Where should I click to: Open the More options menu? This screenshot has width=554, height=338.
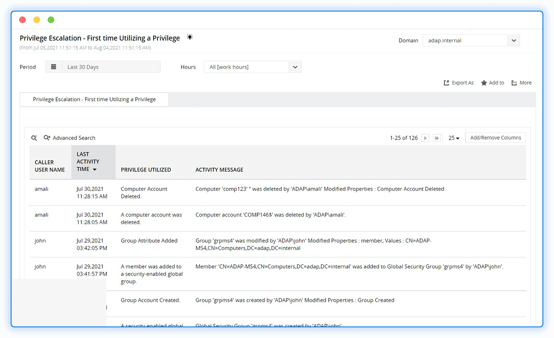tap(522, 83)
